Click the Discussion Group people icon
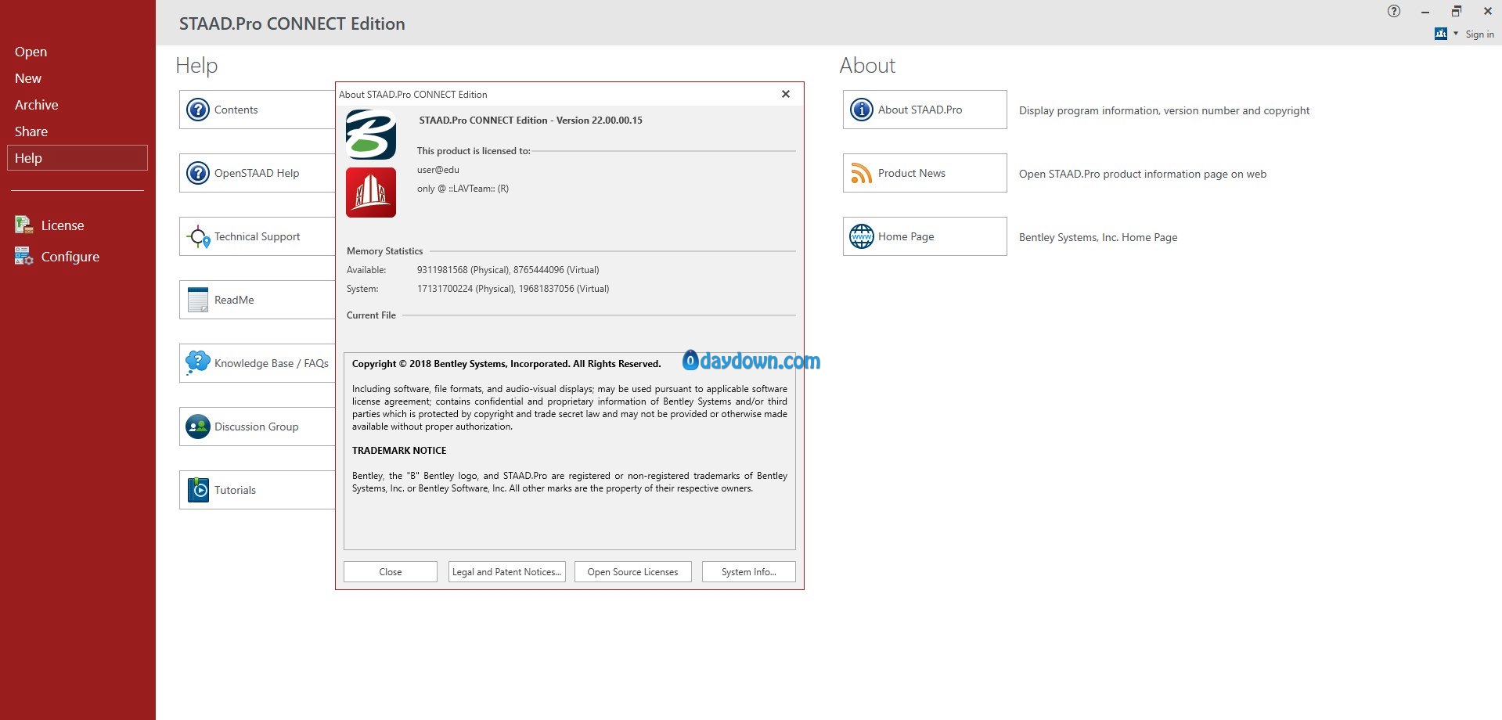The image size is (1502, 720). click(x=198, y=427)
